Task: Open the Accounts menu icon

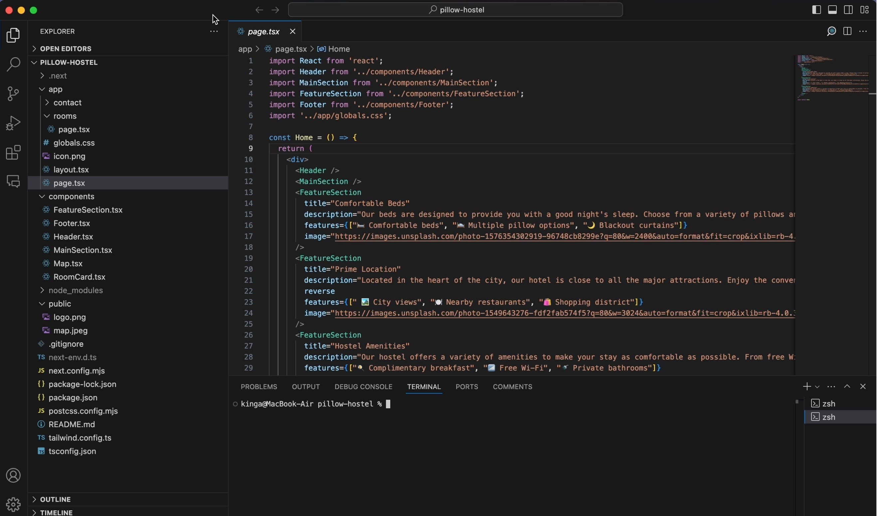Action: 13,475
